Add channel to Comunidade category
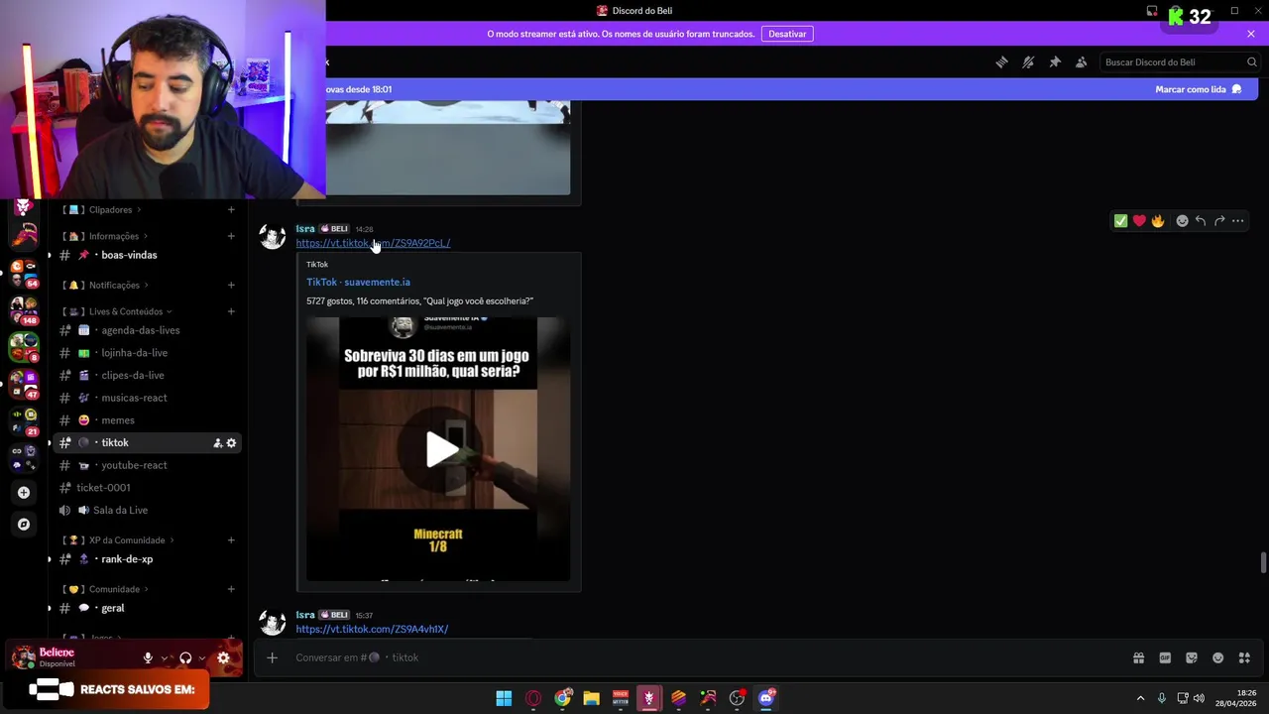 click(231, 589)
